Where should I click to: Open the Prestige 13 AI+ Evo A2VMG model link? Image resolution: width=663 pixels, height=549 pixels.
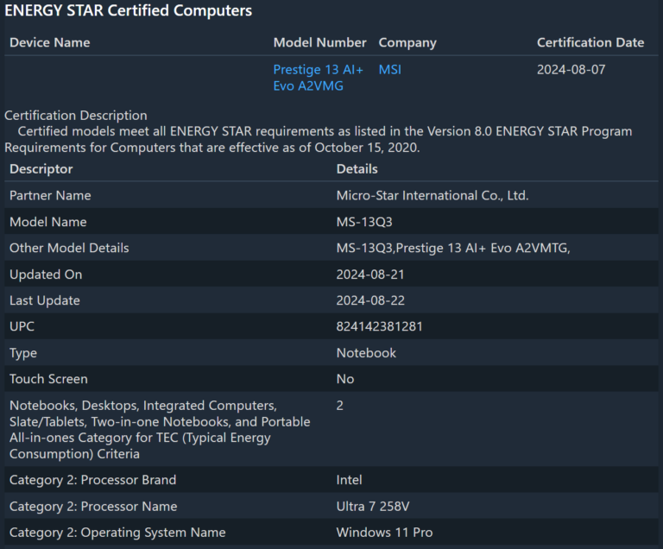[318, 78]
